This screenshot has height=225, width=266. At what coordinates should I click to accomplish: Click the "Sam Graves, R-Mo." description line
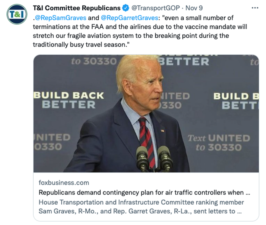(x=136, y=211)
